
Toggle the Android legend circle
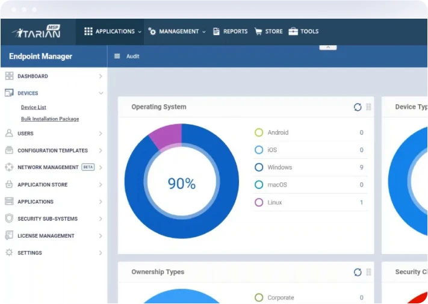click(x=259, y=132)
